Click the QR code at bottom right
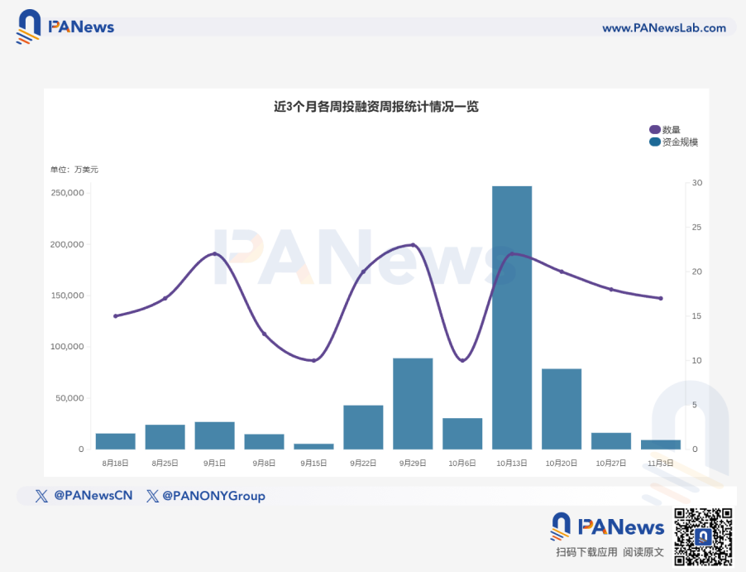Viewport: 746px width, 572px height. pos(703,536)
